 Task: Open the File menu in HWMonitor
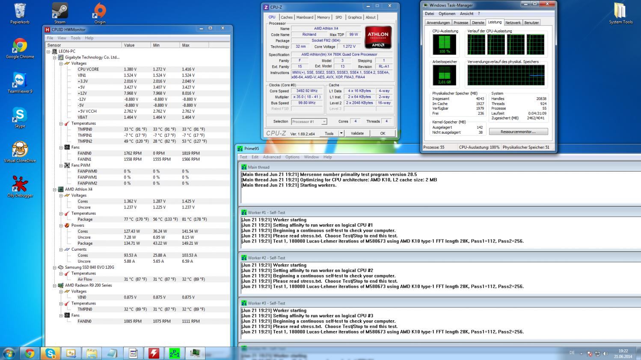click(x=50, y=38)
